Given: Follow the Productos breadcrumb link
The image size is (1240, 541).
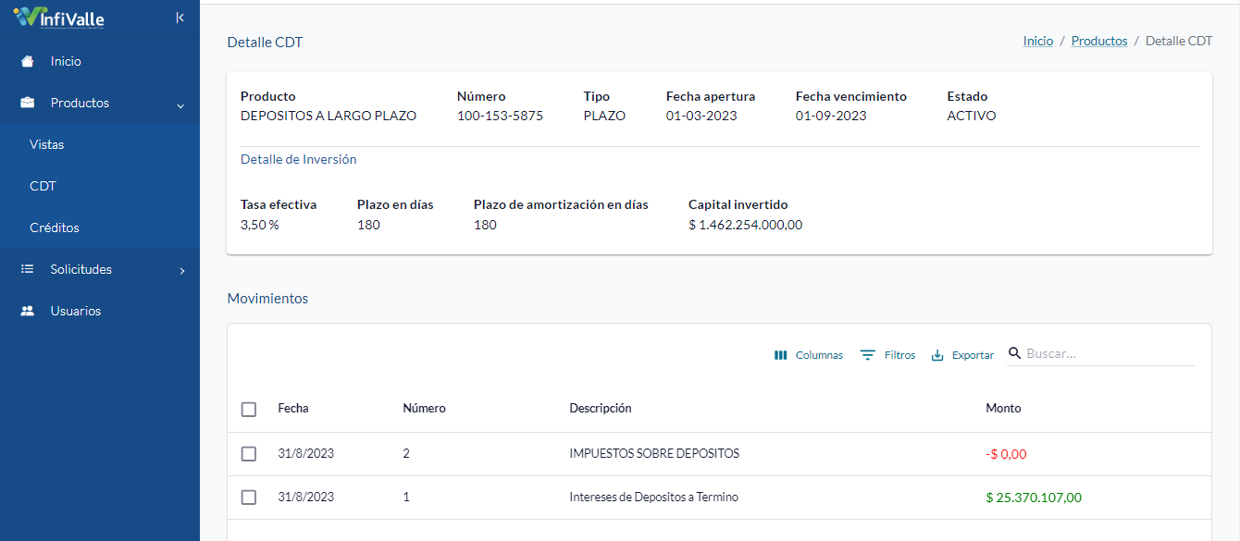Looking at the screenshot, I should tap(1099, 41).
